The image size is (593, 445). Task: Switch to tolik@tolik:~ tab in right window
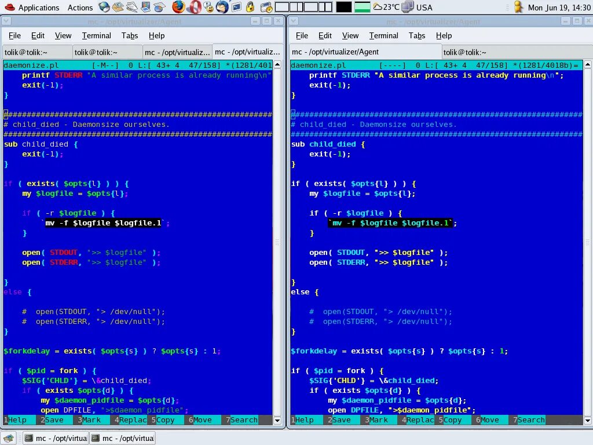pyautogui.click(x=517, y=52)
